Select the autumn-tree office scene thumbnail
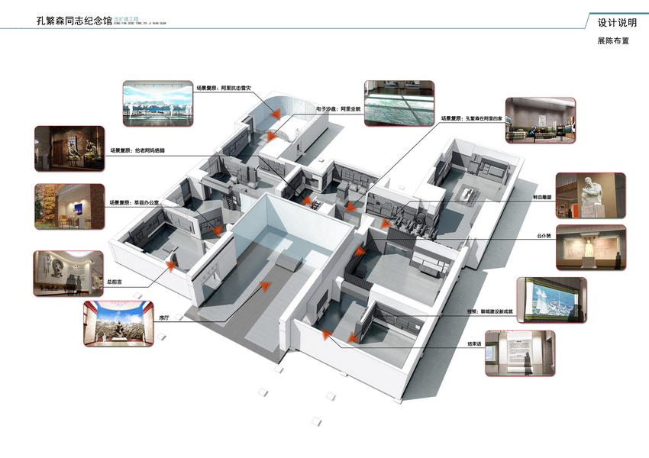The image size is (649, 458). (x=69, y=207)
